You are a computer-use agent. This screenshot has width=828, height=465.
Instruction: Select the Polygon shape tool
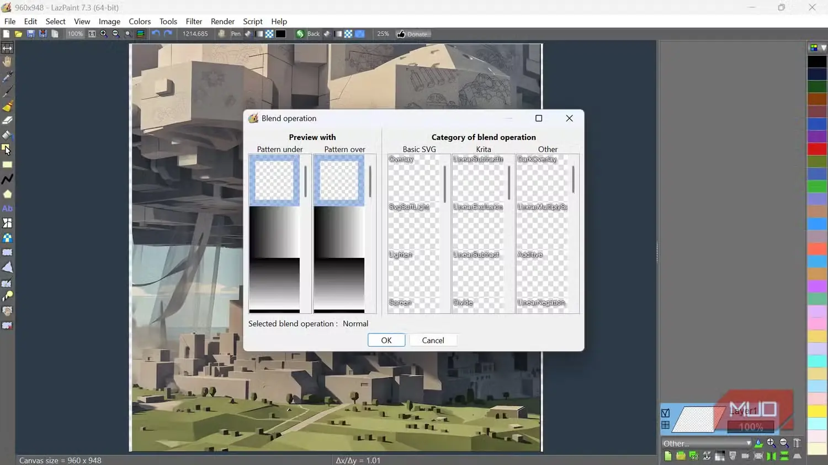(7, 194)
